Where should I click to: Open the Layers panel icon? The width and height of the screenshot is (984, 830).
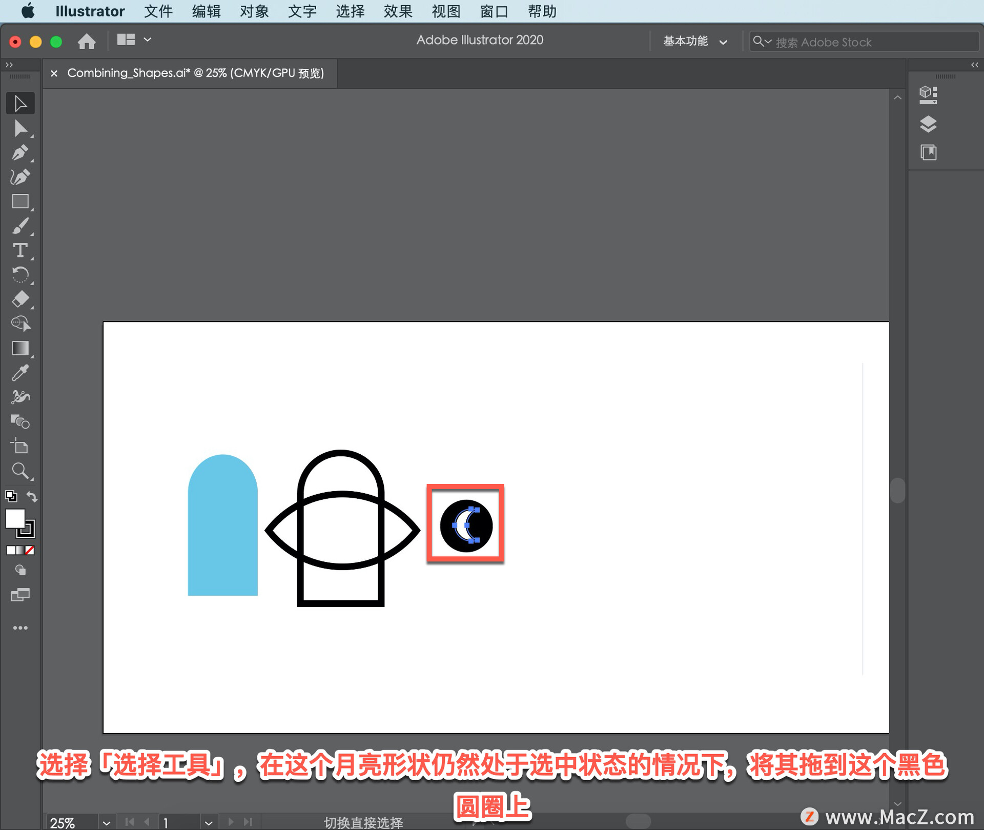click(928, 124)
